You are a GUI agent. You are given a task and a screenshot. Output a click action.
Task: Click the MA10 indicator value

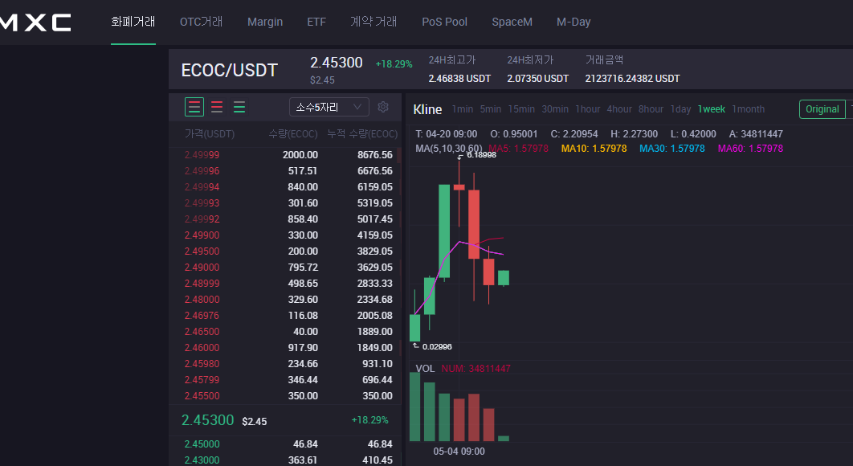pyautogui.click(x=594, y=148)
